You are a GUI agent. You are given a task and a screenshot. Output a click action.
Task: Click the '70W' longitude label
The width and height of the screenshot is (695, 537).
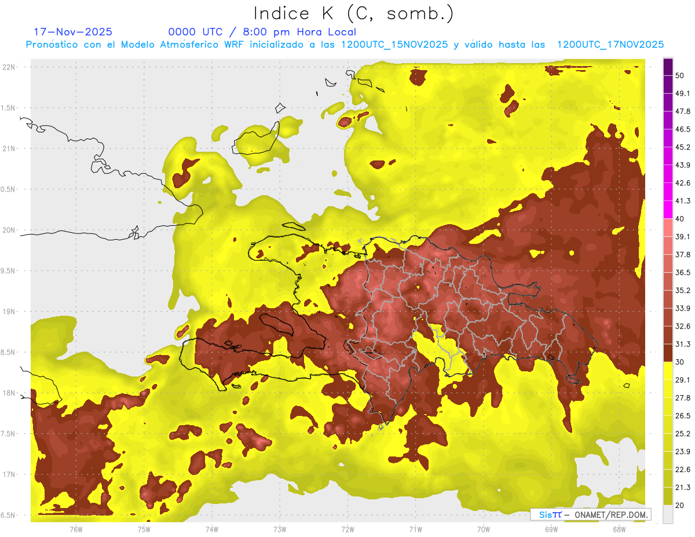click(484, 529)
